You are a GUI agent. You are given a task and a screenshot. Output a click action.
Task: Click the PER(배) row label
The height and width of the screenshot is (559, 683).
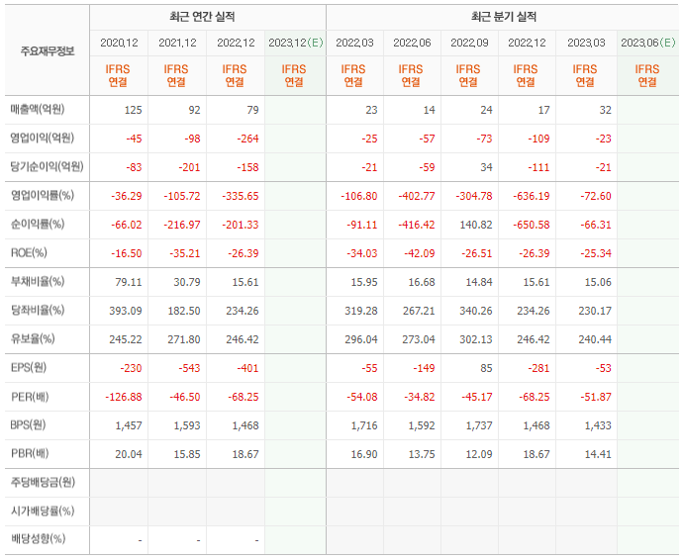30,397
